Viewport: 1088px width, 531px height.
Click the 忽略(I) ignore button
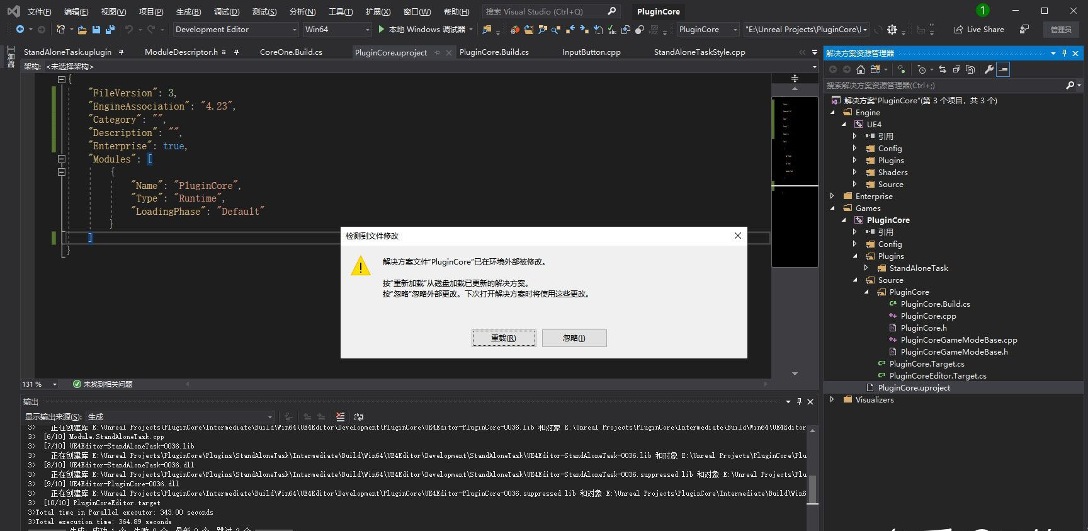click(x=574, y=338)
